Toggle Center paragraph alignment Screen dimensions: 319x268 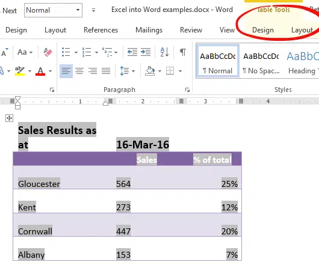tap(79, 71)
